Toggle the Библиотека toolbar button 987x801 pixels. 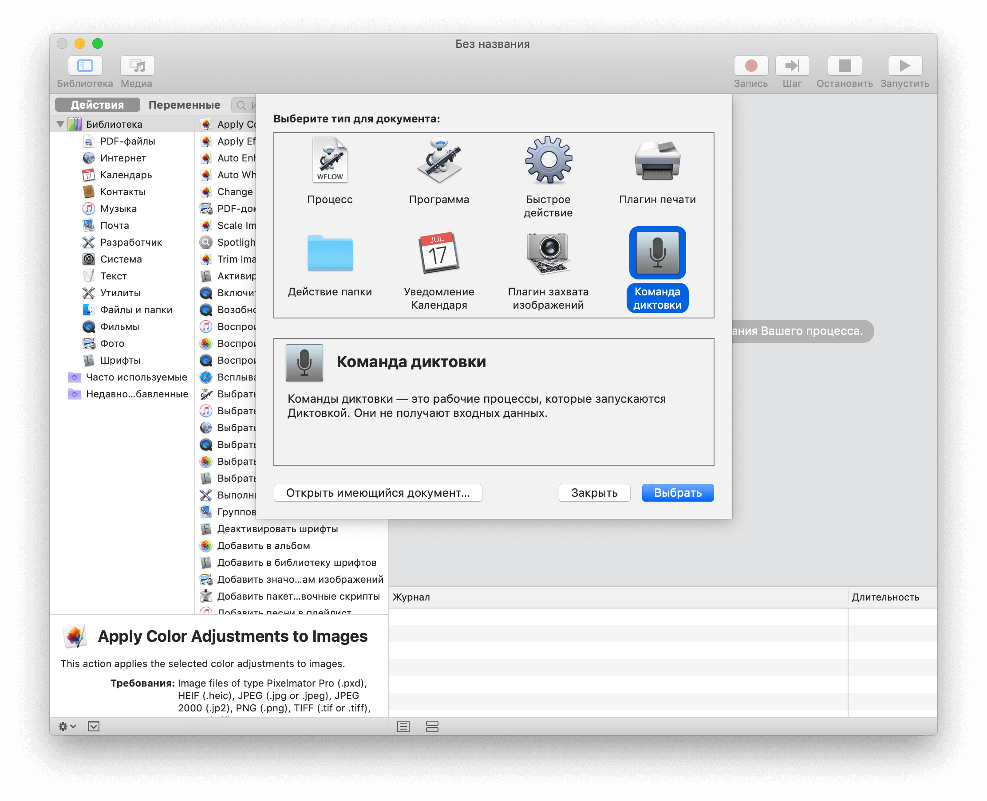(85, 66)
